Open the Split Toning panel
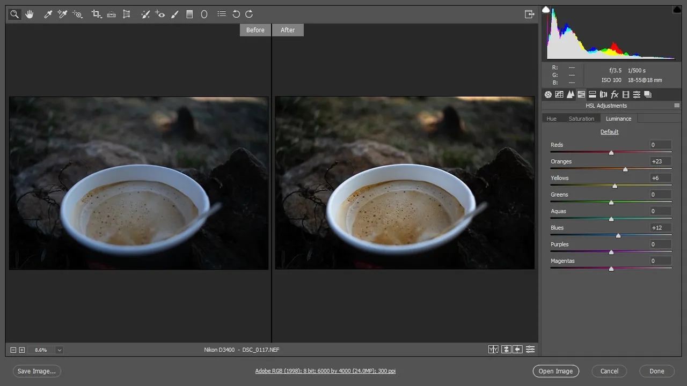687x386 pixels. [x=593, y=94]
